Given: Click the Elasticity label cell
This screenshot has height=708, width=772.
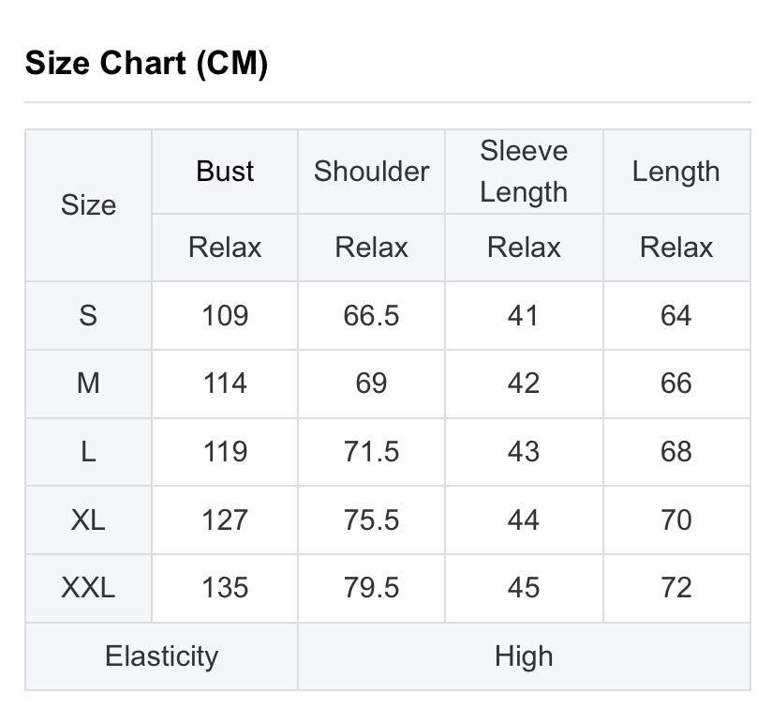Looking at the screenshot, I should point(161,656).
